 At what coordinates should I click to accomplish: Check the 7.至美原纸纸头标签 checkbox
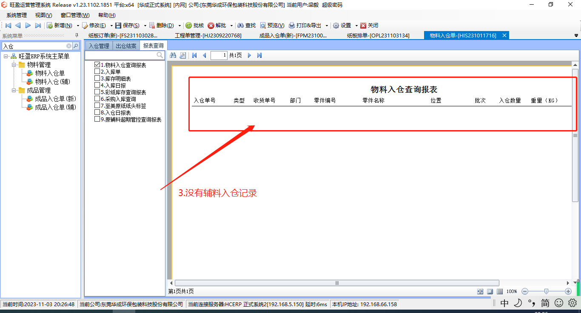pyautogui.click(x=97, y=106)
